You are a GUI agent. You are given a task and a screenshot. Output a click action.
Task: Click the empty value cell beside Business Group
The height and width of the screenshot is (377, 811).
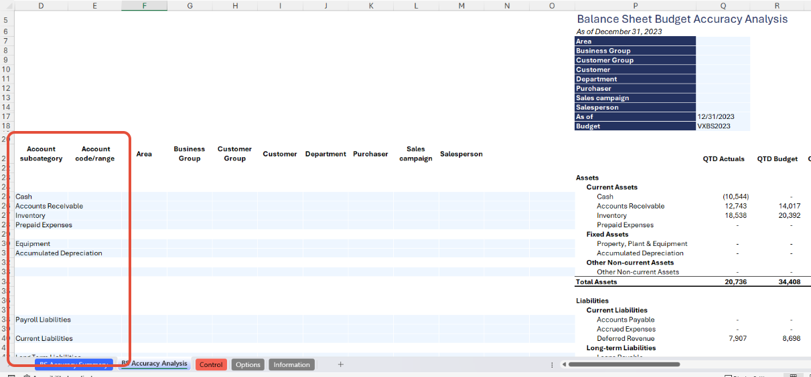[723, 51]
